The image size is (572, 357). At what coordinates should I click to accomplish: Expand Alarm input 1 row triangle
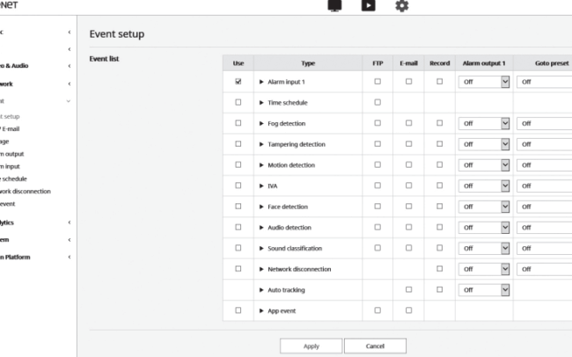point(261,82)
